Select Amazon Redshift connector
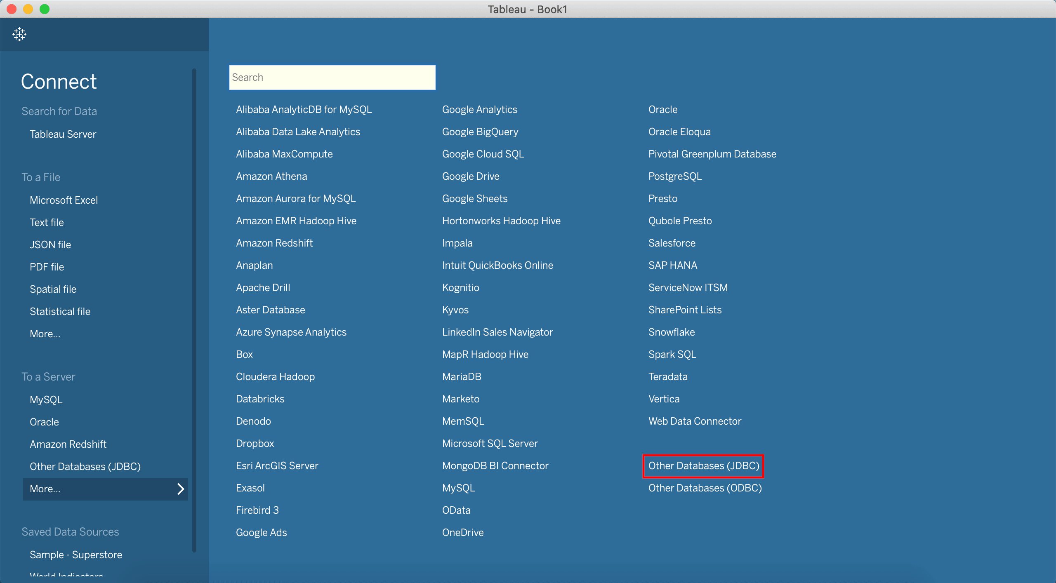The width and height of the screenshot is (1056, 583). coord(276,243)
